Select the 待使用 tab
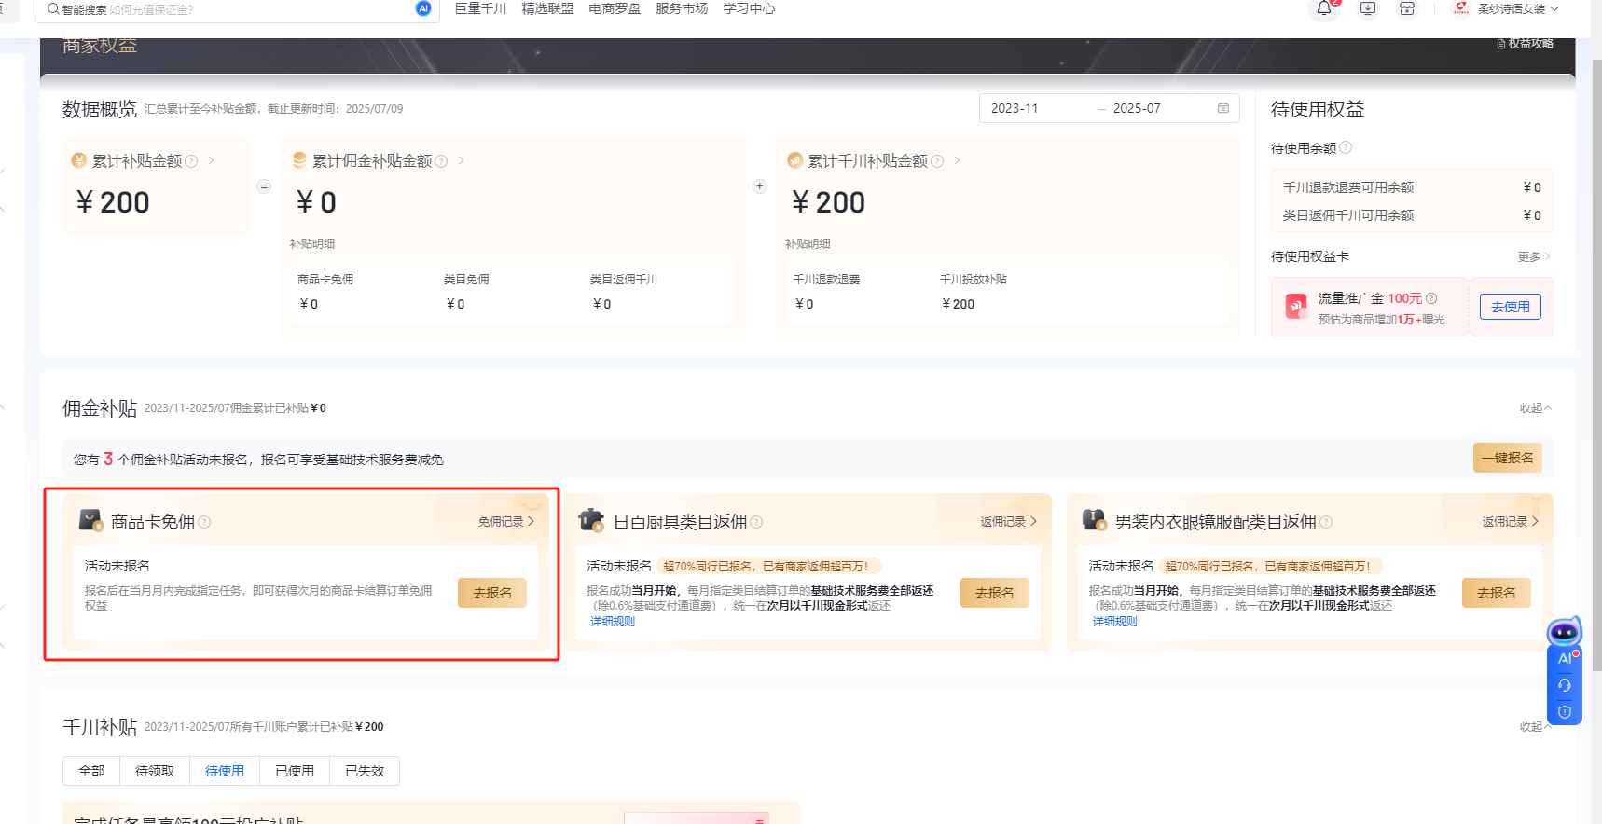1602x824 pixels. 225,771
